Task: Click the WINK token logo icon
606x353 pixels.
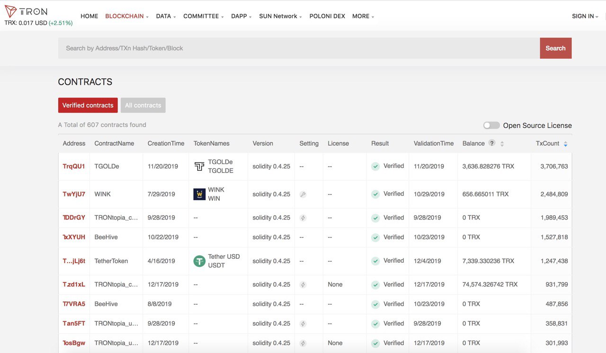Action: pos(199,194)
